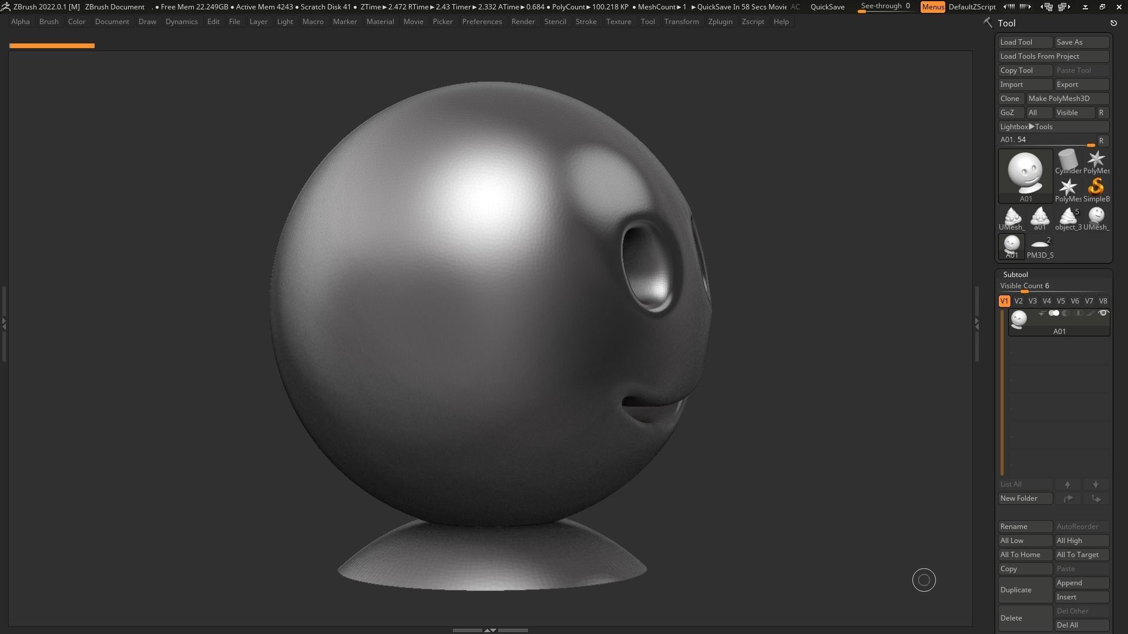Select the Cylinder tool thumbnail
This screenshot has height=634, width=1128.
[x=1067, y=161]
